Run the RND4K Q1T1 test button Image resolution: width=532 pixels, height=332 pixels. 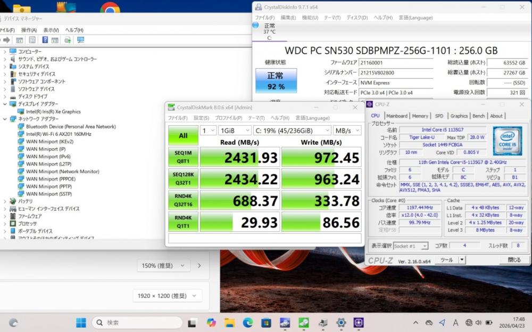pyautogui.click(x=183, y=222)
